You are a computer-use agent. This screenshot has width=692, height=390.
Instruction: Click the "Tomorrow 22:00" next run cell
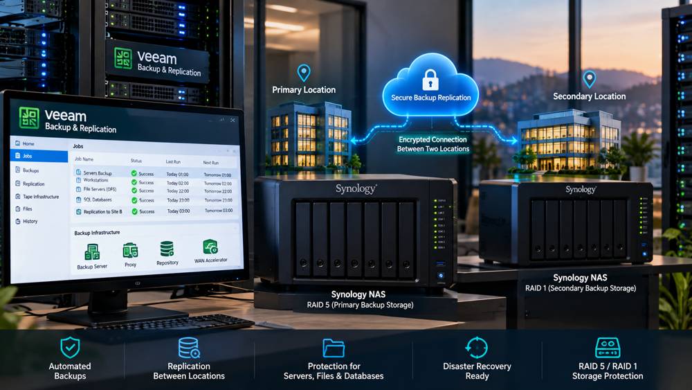point(218,191)
